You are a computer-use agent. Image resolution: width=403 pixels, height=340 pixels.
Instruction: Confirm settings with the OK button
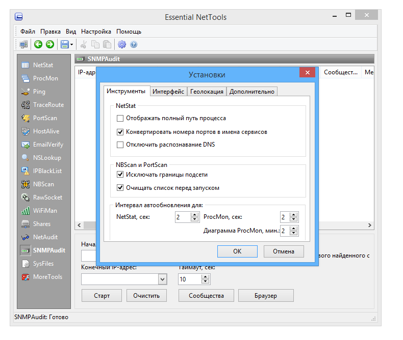(237, 251)
